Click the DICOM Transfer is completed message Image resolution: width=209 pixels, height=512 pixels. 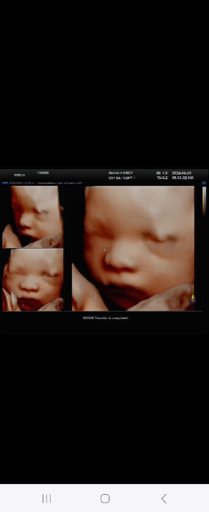[x=106, y=318]
